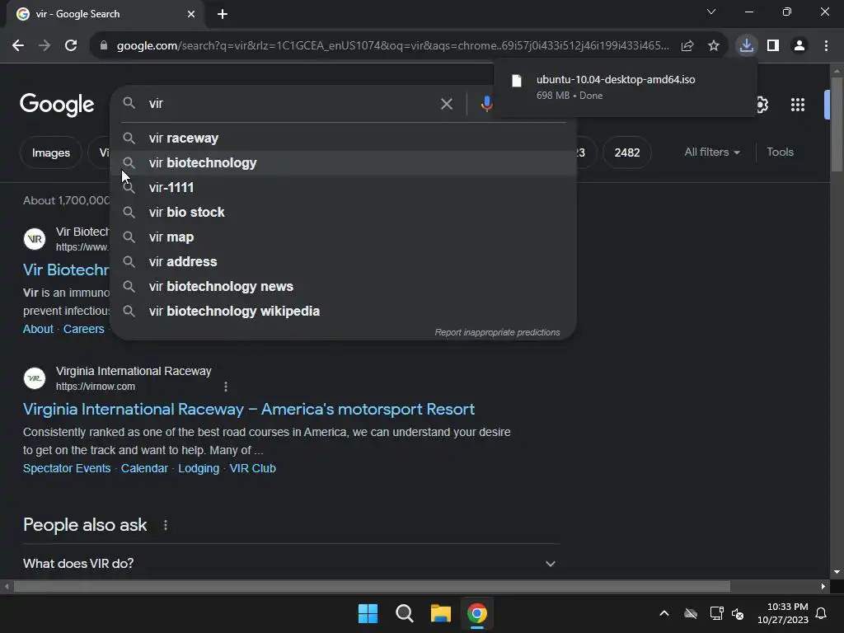
Task: Open the Google apps grid icon
Action: click(x=798, y=105)
